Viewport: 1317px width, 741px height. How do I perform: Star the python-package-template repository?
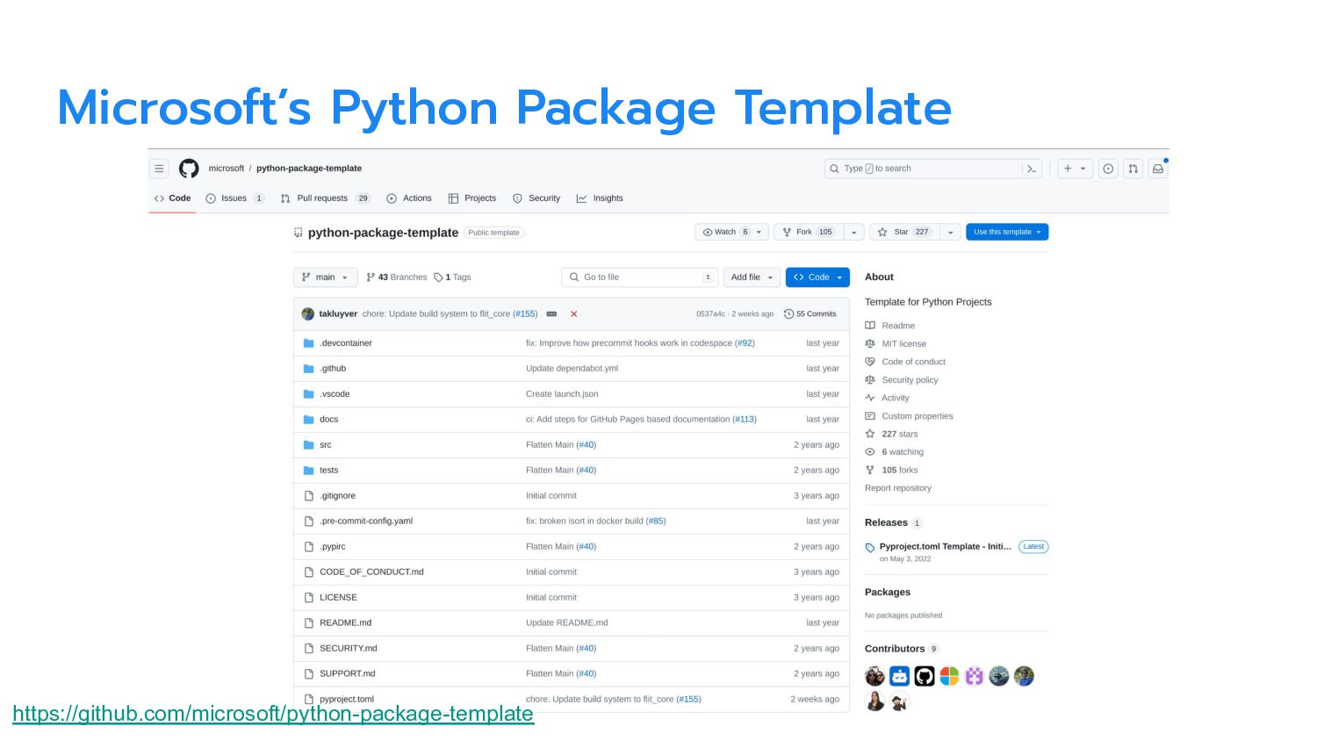pos(903,232)
